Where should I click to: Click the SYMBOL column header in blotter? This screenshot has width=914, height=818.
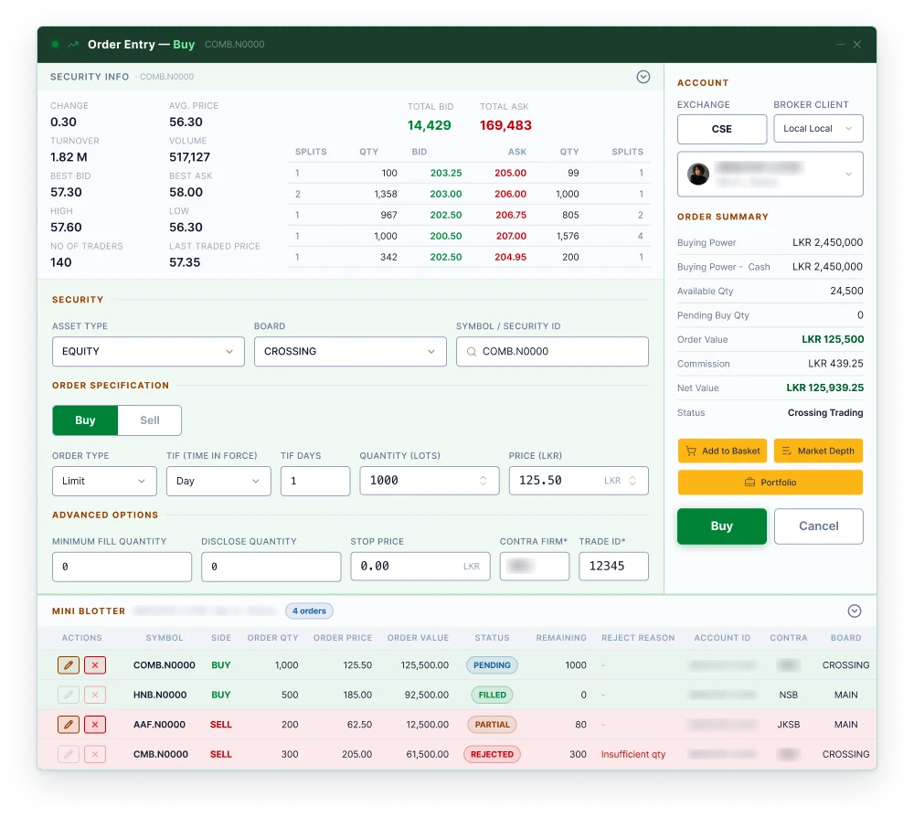(165, 638)
